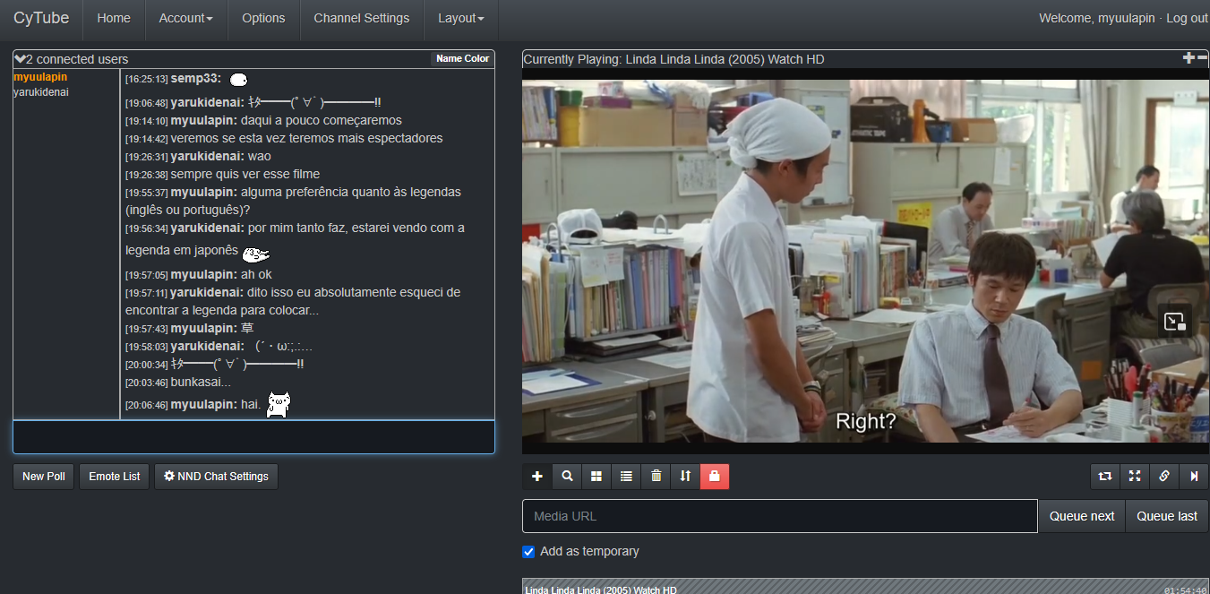This screenshot has width=1210, height=594.
Task: Open Channel Settings from the navbar
Action: click(x=361, y=18)
